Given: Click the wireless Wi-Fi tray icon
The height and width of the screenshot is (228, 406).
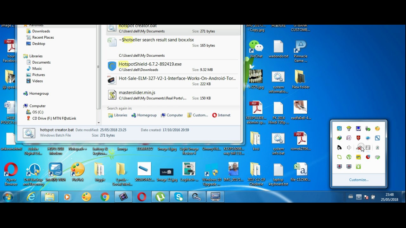Looking at the screenshot, I should pos(349,129).
